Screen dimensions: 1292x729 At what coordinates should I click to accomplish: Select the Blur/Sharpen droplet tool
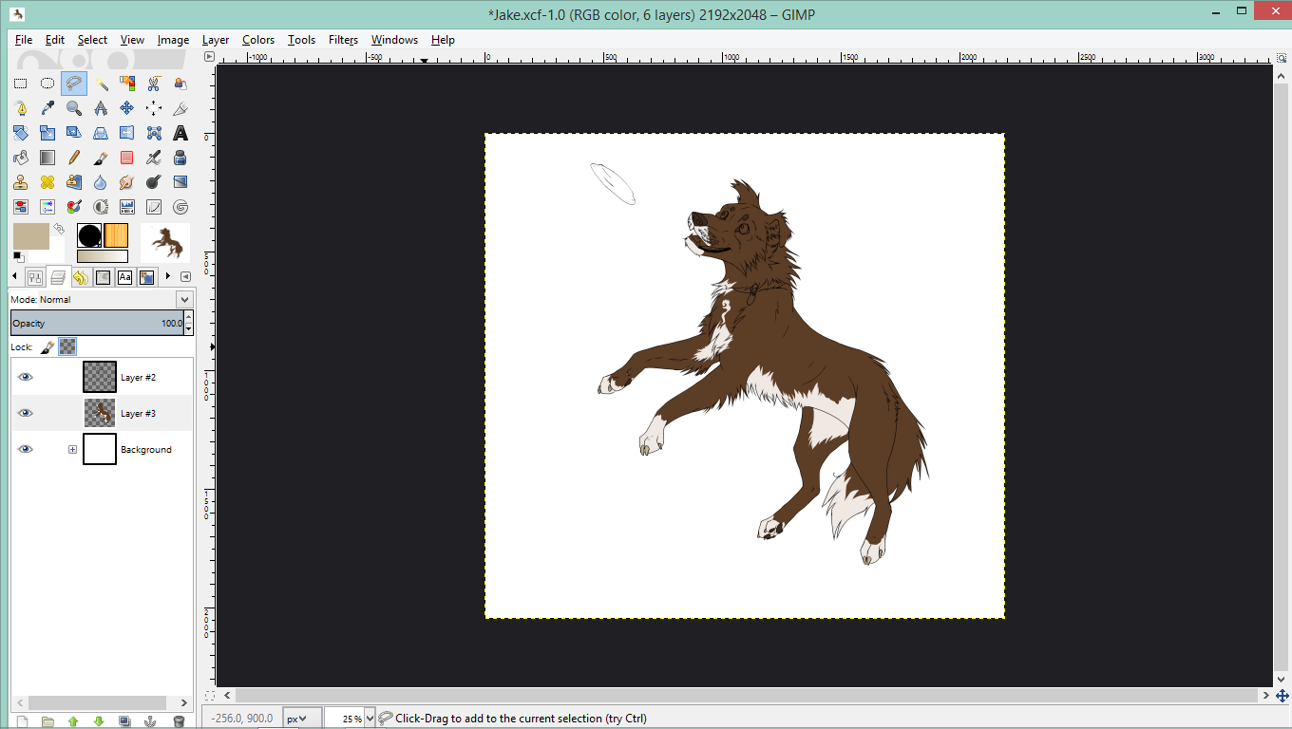click(100, 182)
